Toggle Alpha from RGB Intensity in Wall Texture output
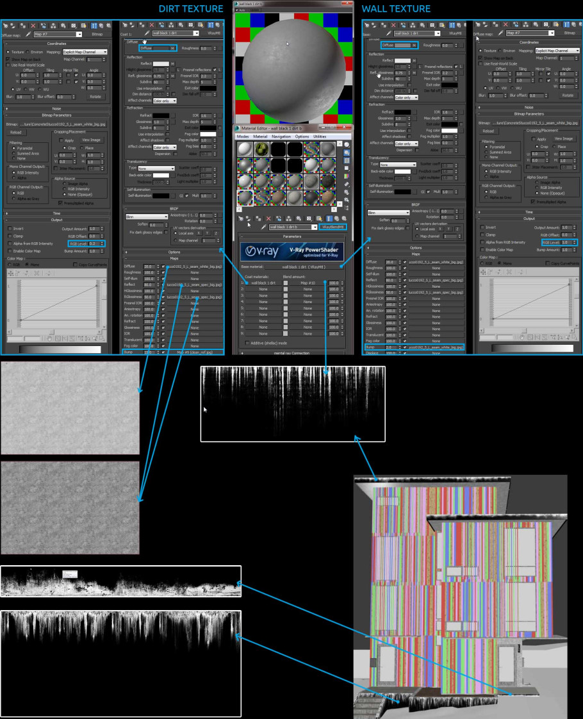 point(482,242)
